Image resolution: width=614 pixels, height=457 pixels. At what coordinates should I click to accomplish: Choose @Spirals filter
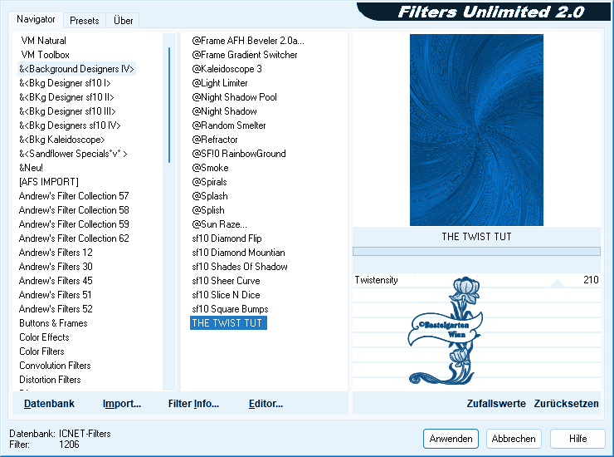point(209,182)
